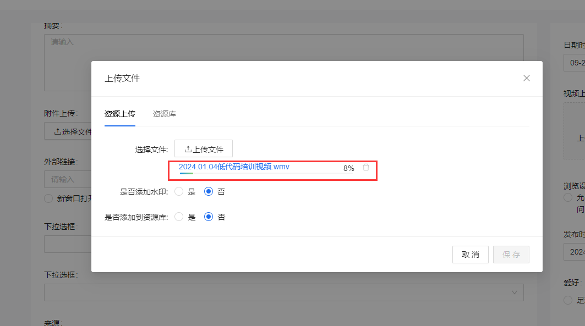Select 是 for 是否添加到资源库
The height and width of the screenshot is (326, 585).
click(x=179, y=217)
